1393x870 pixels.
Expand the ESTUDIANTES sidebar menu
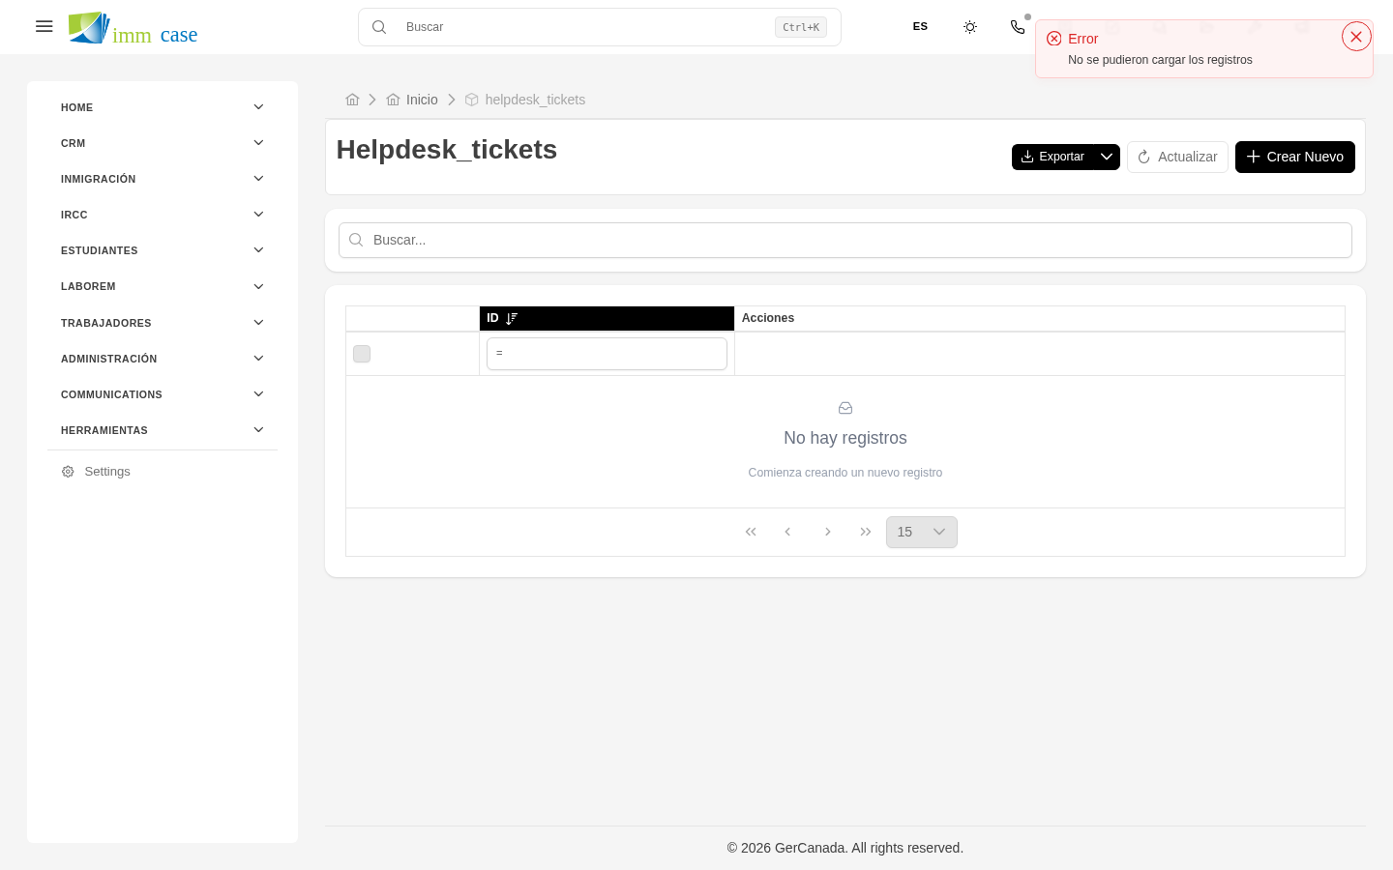coord(163,250)
